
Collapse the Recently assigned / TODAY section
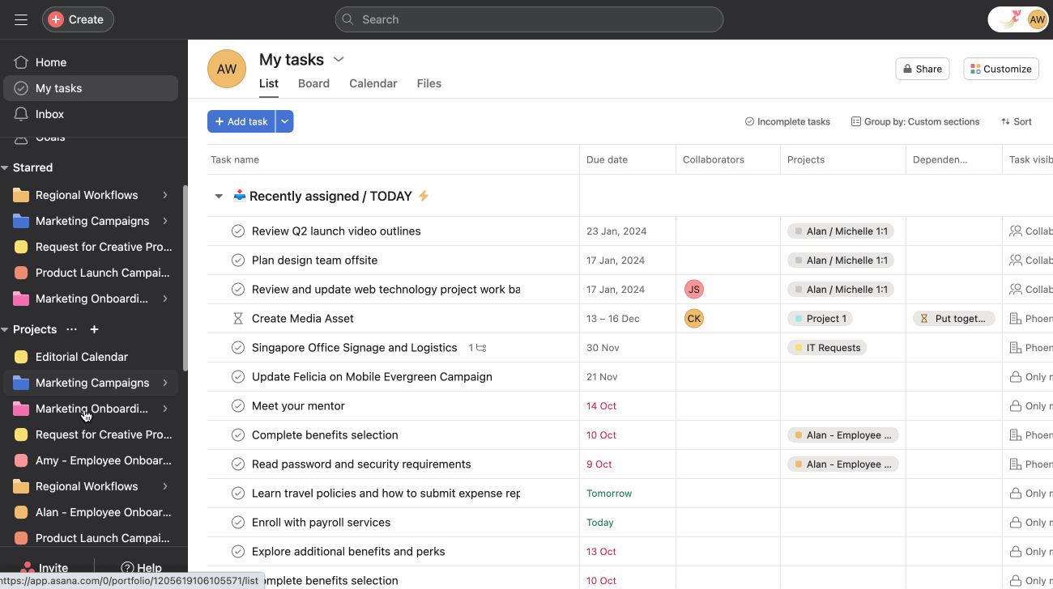218,196
